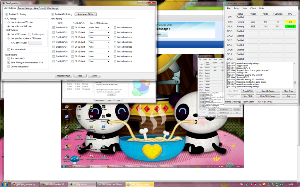Toggle Save FAHlog.txt from completed WUs
Screen dimensions: 300x187
click(8, 63)
